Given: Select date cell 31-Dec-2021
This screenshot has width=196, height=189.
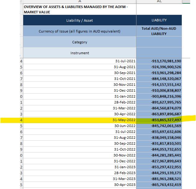Looking at the screenshot, I should 80,90.
